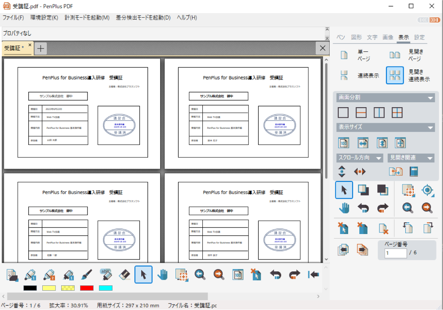
Task: Select area zoom tool in right panel
Action: coord(408,191)
